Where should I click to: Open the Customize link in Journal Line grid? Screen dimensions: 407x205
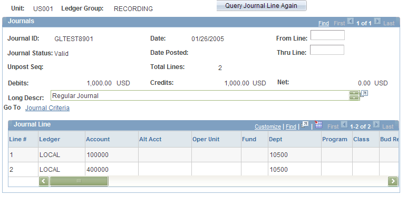click(268, 126)
